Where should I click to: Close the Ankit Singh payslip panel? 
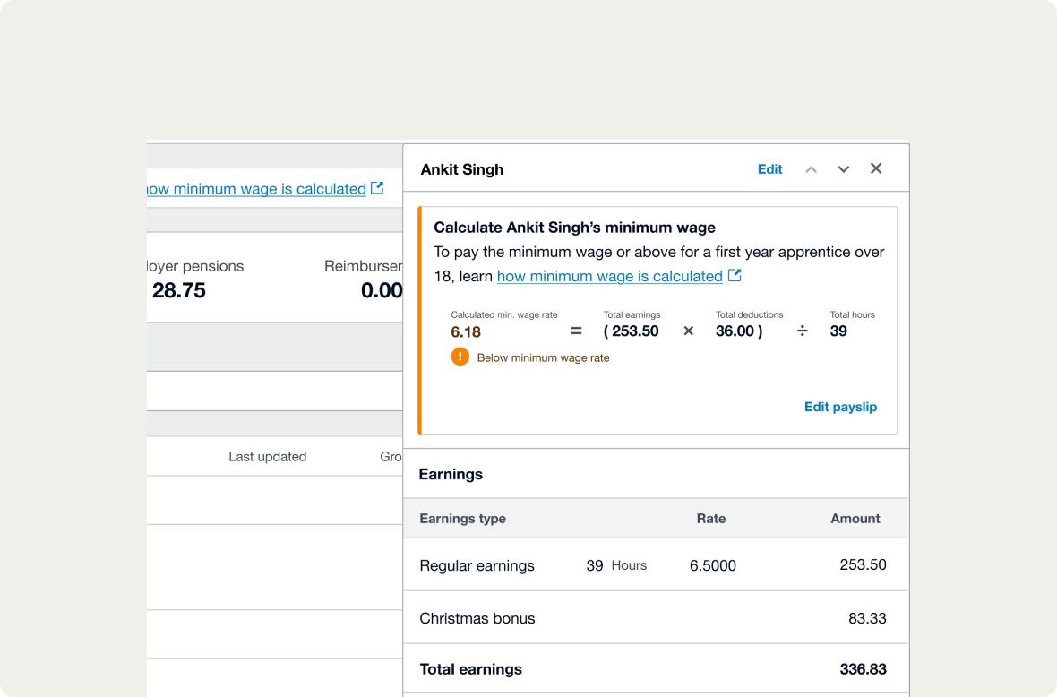coord(876,168)
